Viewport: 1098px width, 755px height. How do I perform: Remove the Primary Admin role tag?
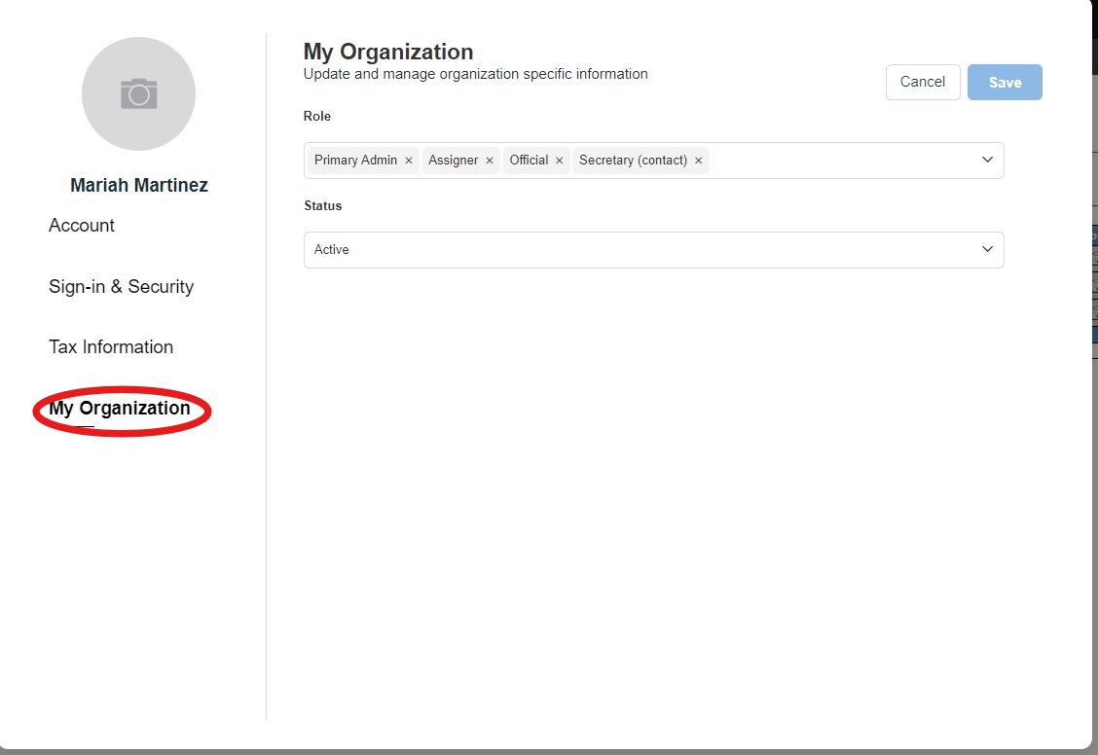(409, 161)
